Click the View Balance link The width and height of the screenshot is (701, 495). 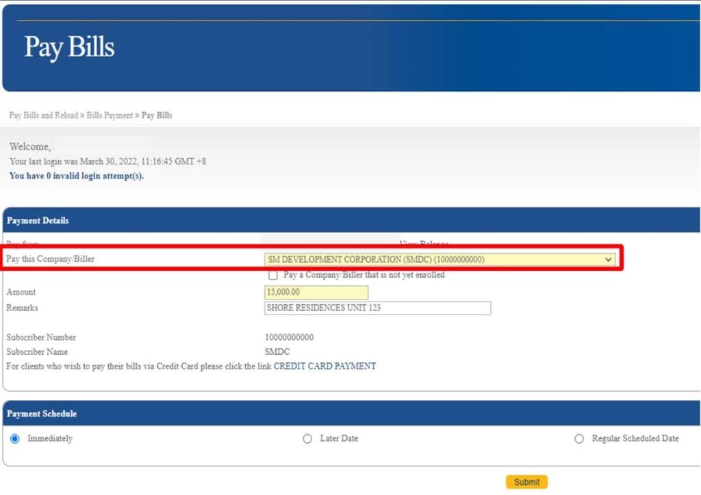pos(423,244)
